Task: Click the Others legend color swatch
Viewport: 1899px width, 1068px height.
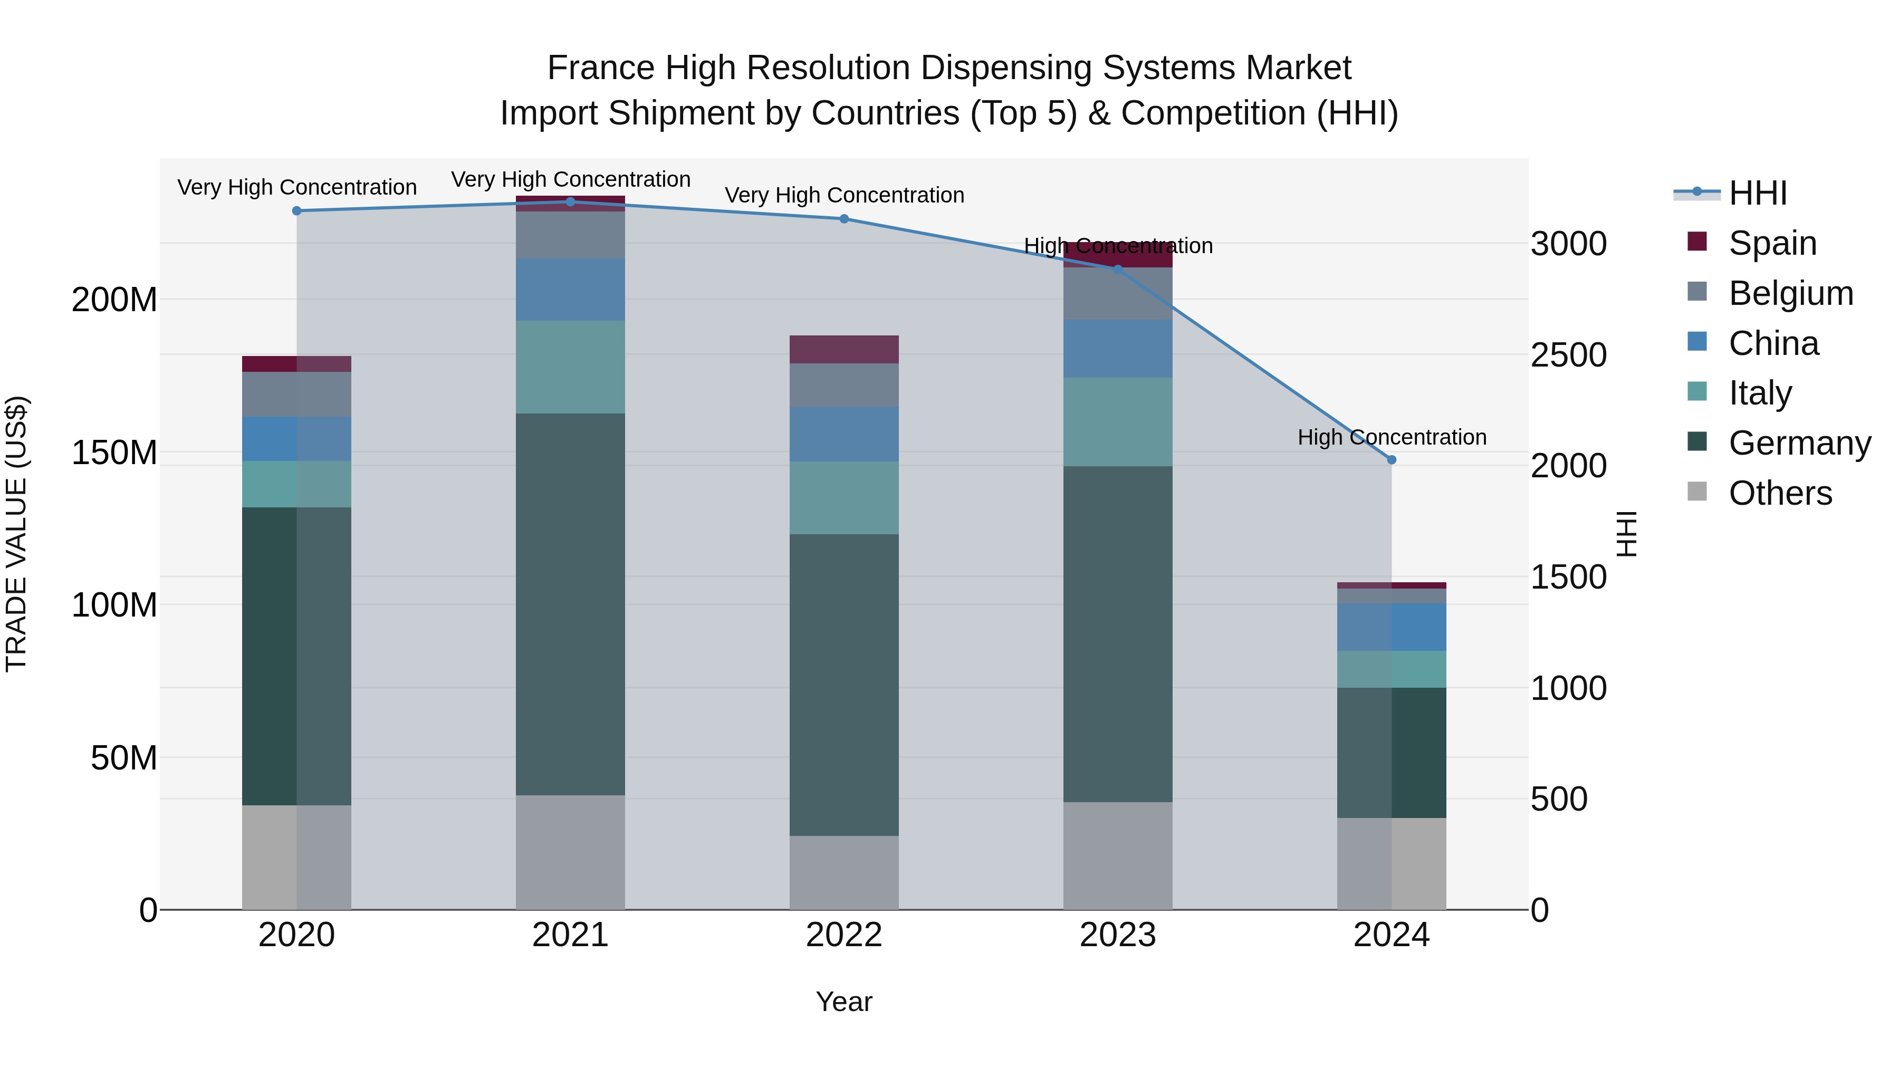Action: (x=1697, y=493)
